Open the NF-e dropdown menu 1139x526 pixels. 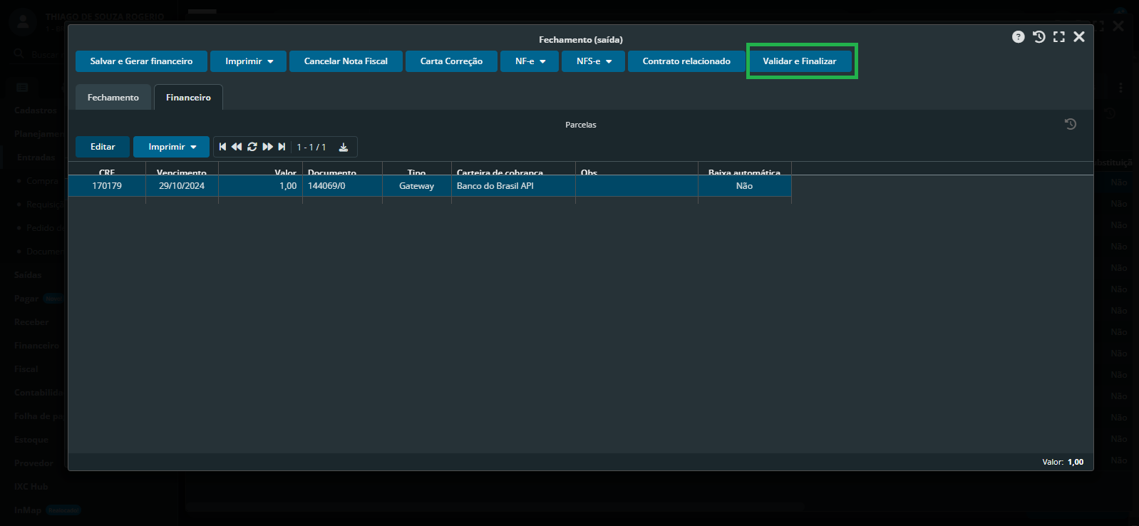530,61
